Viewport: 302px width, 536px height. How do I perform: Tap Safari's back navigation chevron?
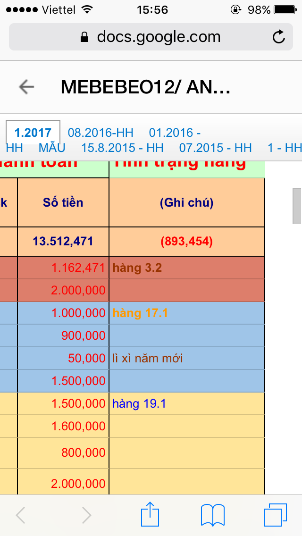pos(21,515)
